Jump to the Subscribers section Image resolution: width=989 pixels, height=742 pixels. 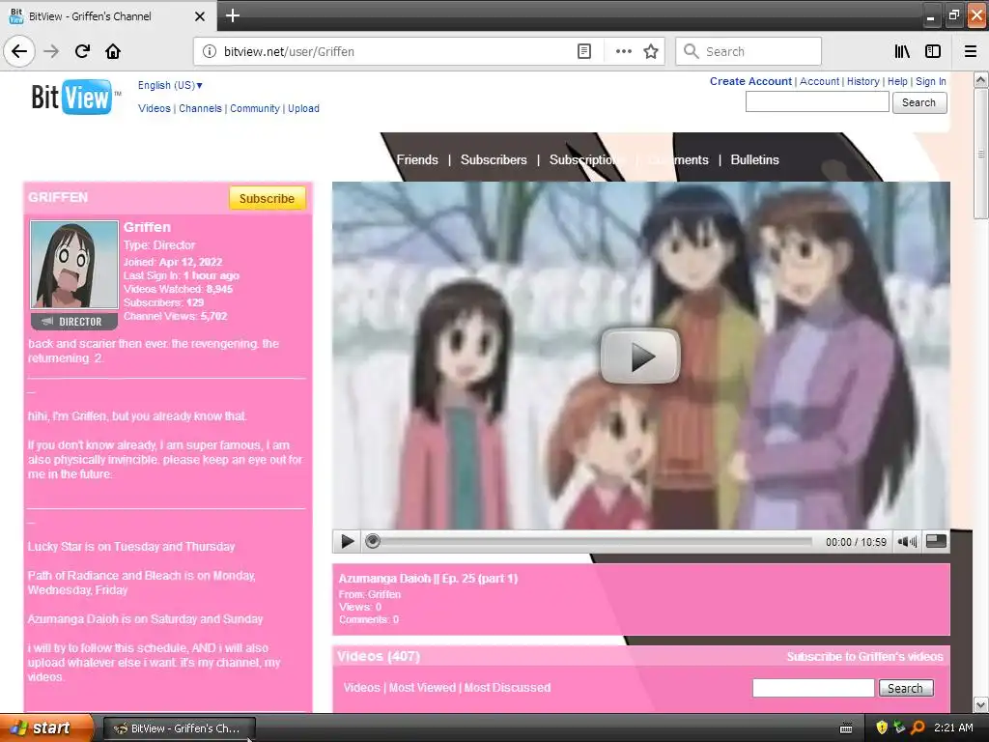click(494, 160)
